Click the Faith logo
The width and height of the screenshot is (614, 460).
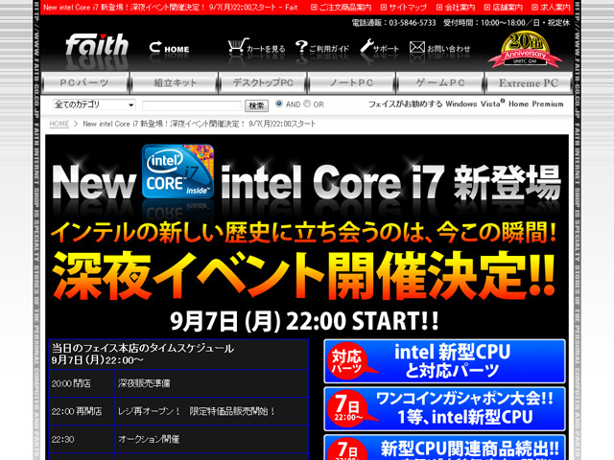click(x=97, y=45)
